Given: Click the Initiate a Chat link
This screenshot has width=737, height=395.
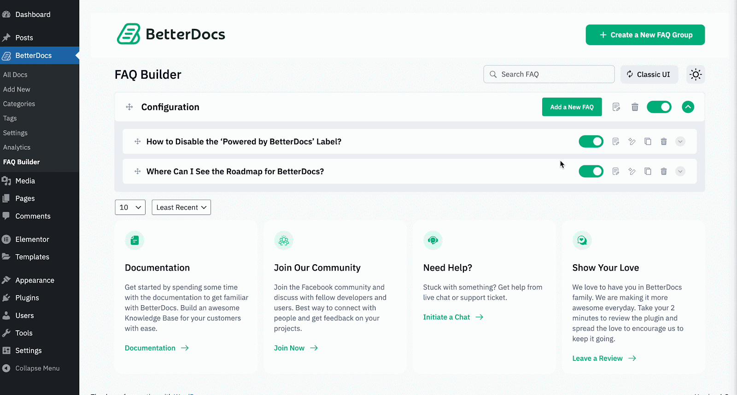Looking at the screenshot, I should tap(453, 317).
